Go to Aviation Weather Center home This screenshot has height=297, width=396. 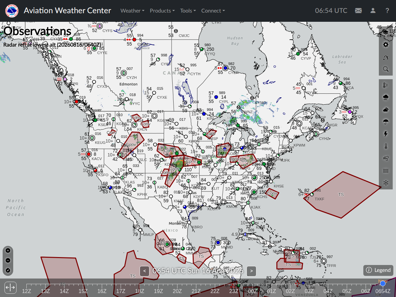[x=67, y=11]
